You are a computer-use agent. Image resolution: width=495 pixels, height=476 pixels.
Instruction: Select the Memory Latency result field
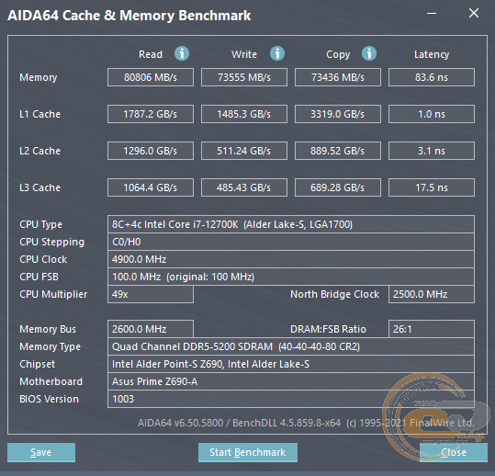pyautogui.click(x=432, y=77)
